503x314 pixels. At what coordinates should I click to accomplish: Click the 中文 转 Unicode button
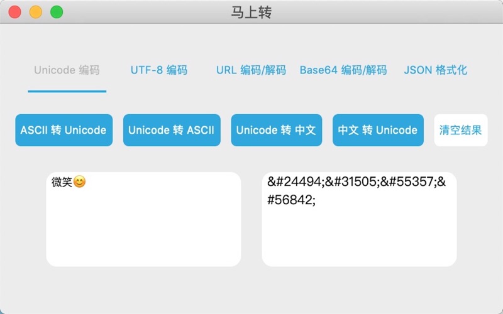(378, 130)
